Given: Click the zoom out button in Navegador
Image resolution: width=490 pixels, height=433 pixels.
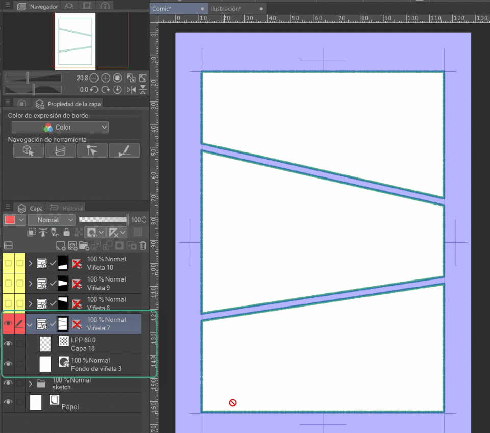Looking at the screenshot, I should coord(94,78).
